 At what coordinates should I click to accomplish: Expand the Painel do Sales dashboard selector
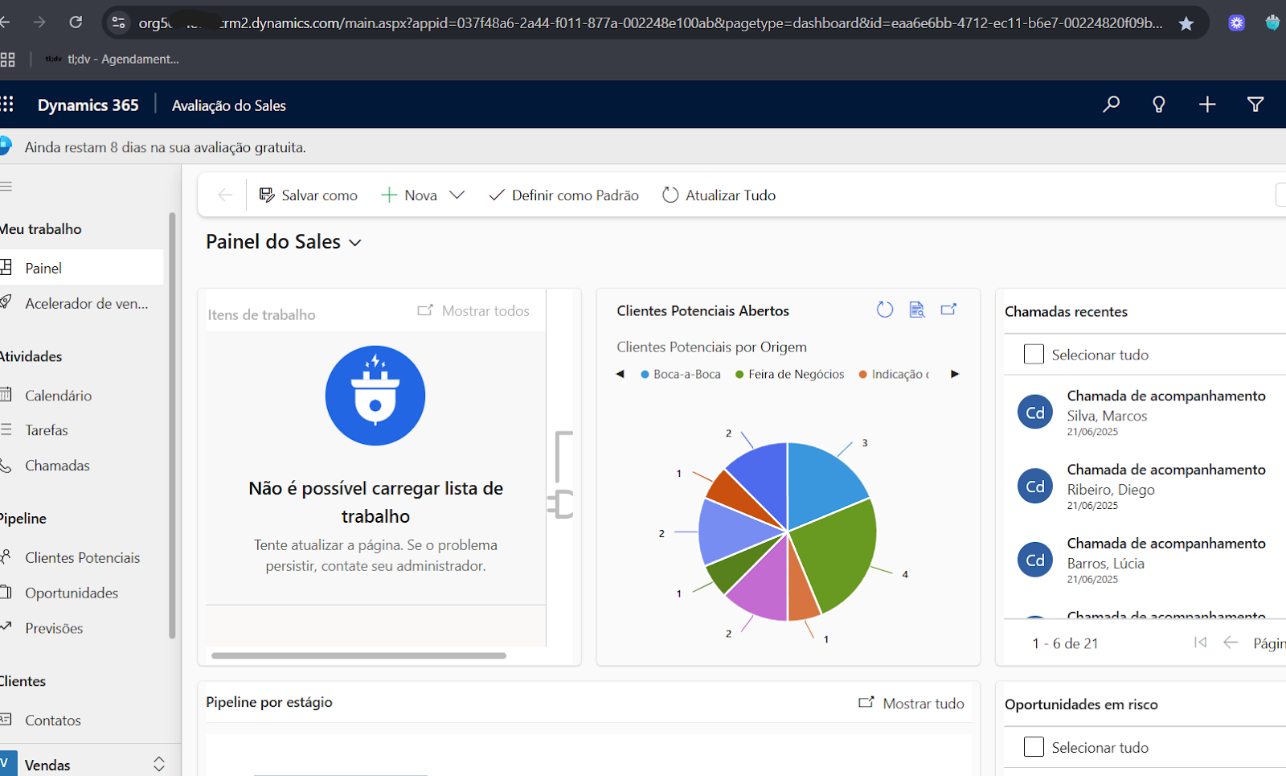355,243
